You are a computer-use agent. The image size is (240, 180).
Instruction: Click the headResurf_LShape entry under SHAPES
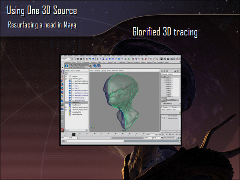169,100
